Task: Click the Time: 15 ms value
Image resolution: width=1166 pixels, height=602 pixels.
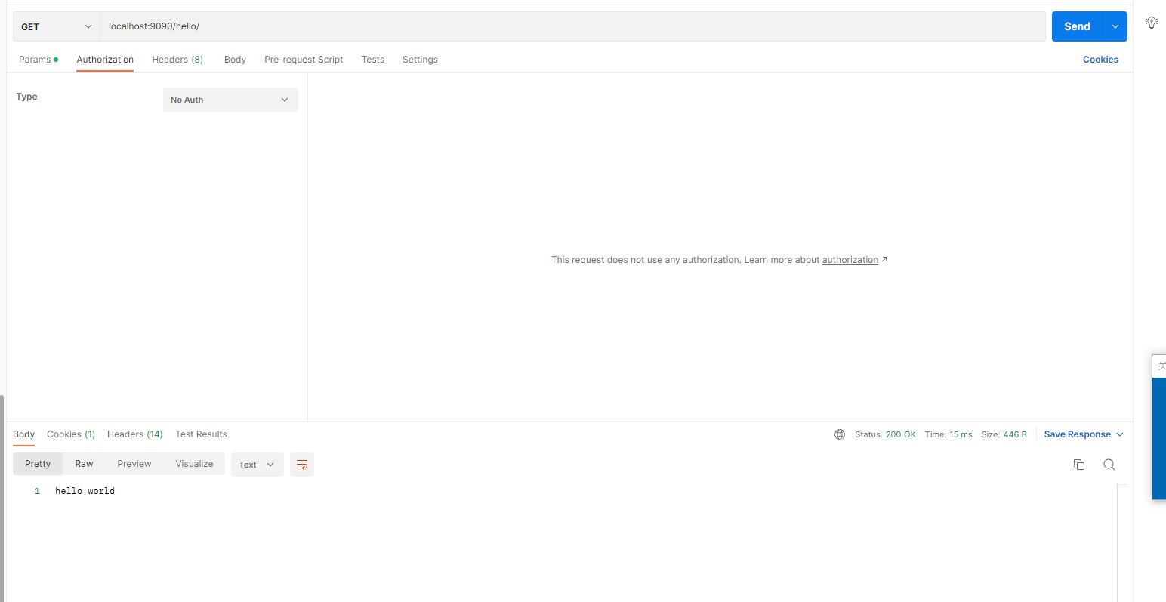Action: [x=949, y=434]
